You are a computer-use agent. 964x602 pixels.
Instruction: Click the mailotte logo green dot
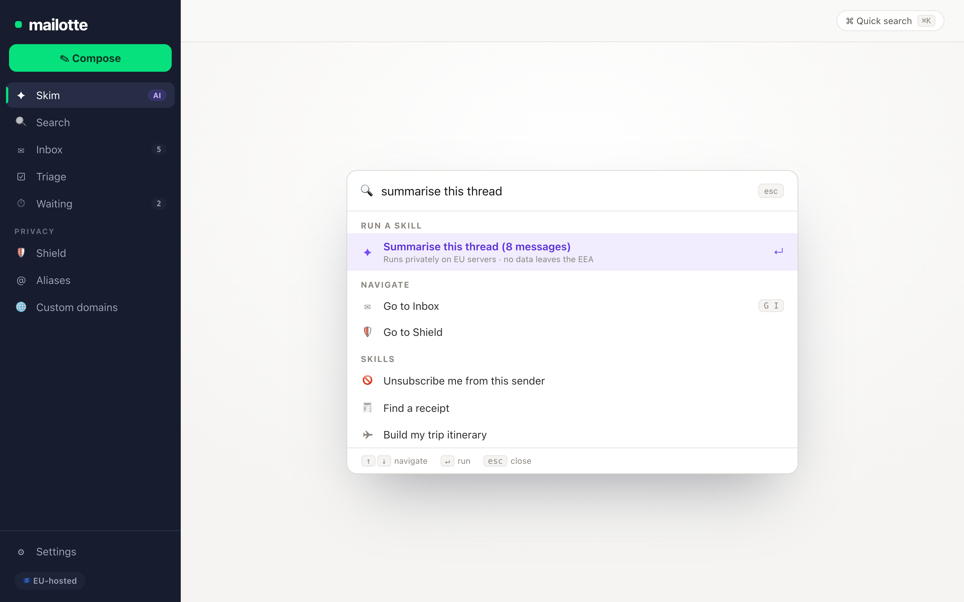pyautogui.click(x=18, y=25)
